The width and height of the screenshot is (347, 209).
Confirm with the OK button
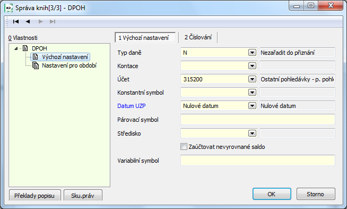pyautogui.click(x=272, y=194)
